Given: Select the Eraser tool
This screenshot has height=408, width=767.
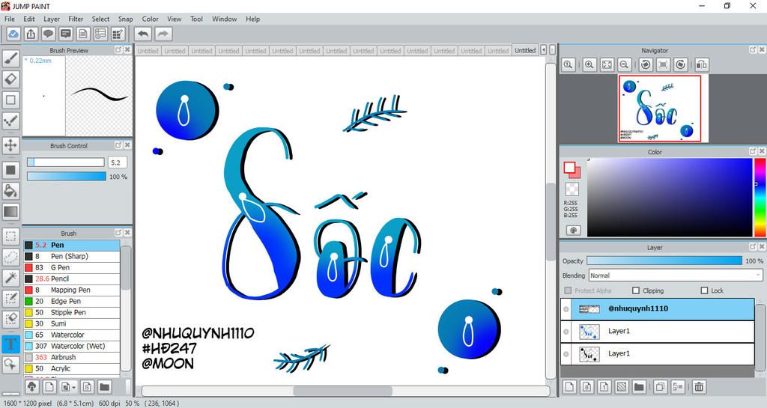Looking at the screenshot, I should tap(10, 79).
